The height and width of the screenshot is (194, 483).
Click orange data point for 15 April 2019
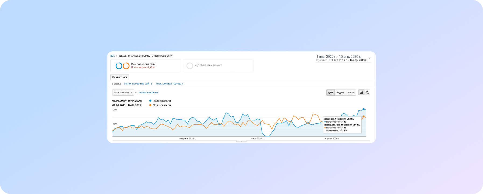364,116
